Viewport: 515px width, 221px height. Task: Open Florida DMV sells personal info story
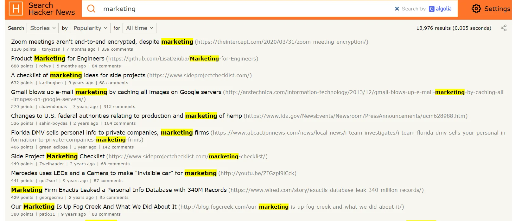click(x=110, y=133)
